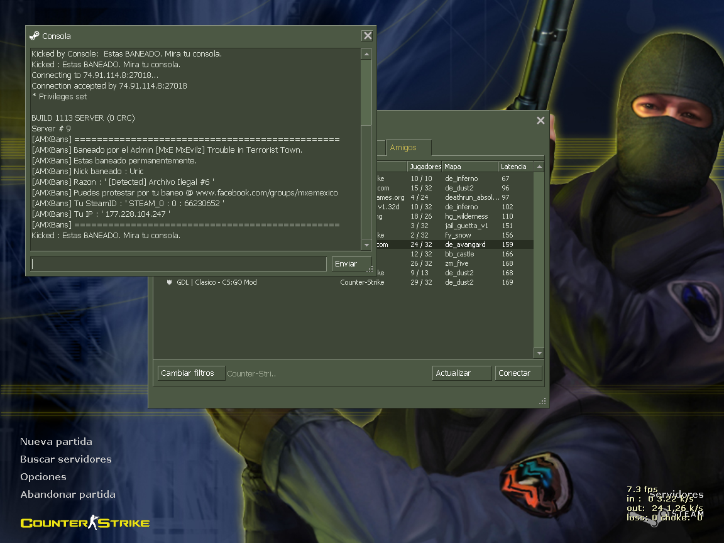
Task: Click the Counter-Strike game cell in the GDL row
Action: click(362, 282)
